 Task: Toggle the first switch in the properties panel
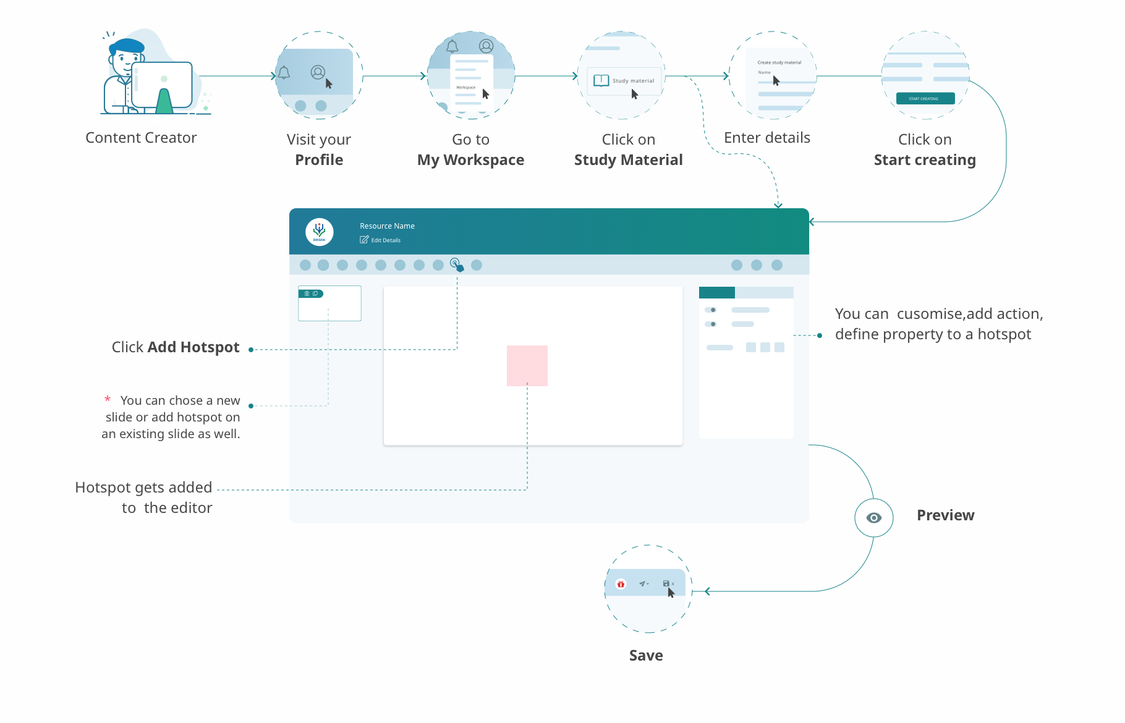tap(711, 310)
